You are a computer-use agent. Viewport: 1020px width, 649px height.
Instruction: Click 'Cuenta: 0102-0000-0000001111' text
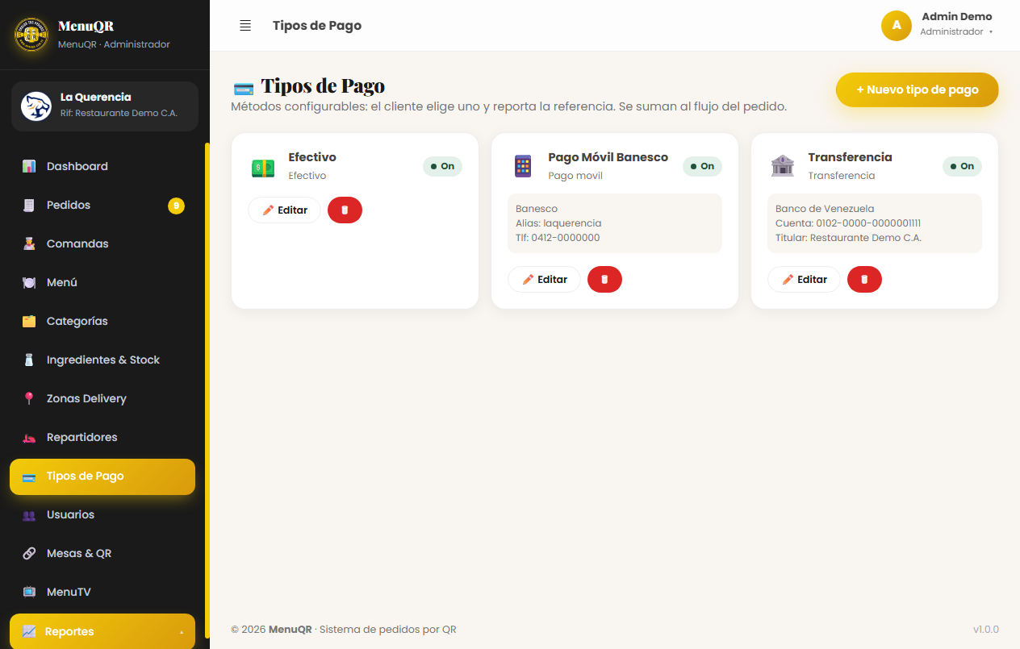pyautogui.click(x=848, y=223)
